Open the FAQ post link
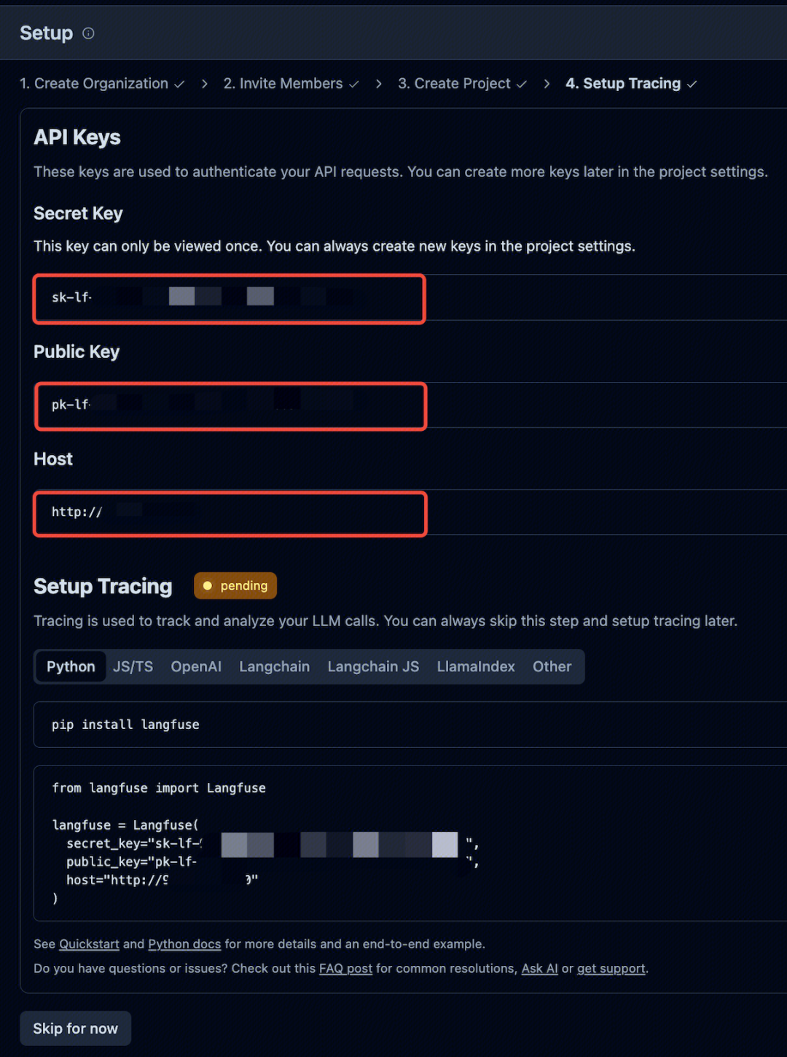 [x=345, y=968]
